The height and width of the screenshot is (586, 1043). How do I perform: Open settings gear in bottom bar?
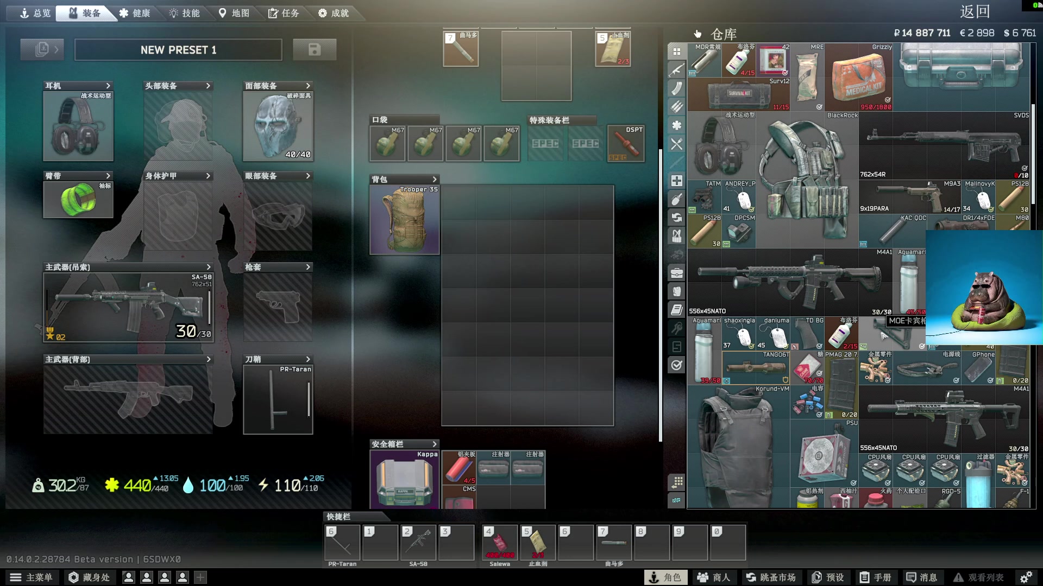[1026, 577]
